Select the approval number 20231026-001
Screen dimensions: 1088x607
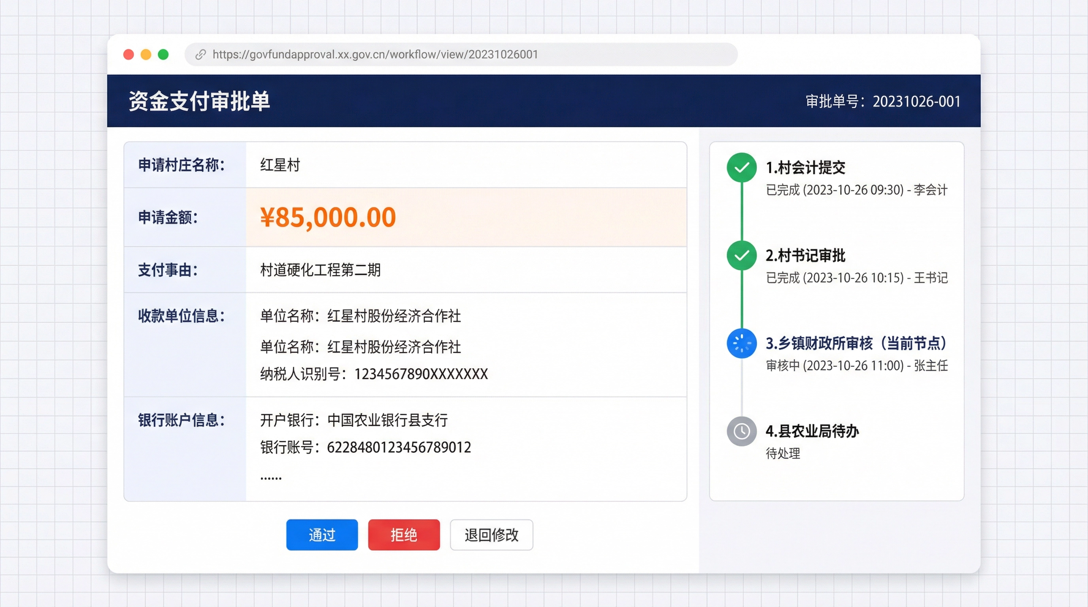[x=916, y=101]
